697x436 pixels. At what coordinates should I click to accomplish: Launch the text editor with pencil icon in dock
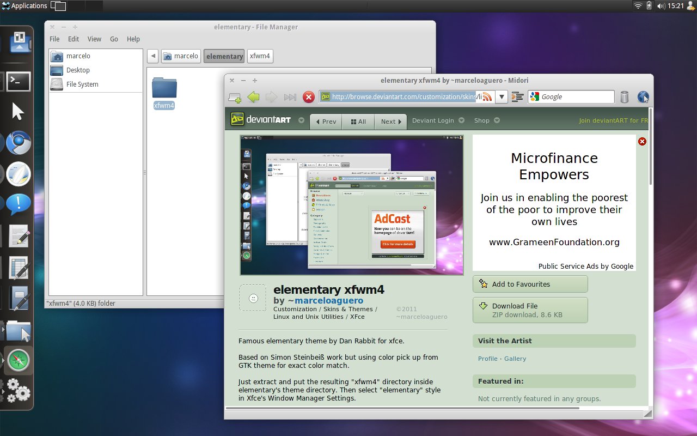tap(18, 235)
